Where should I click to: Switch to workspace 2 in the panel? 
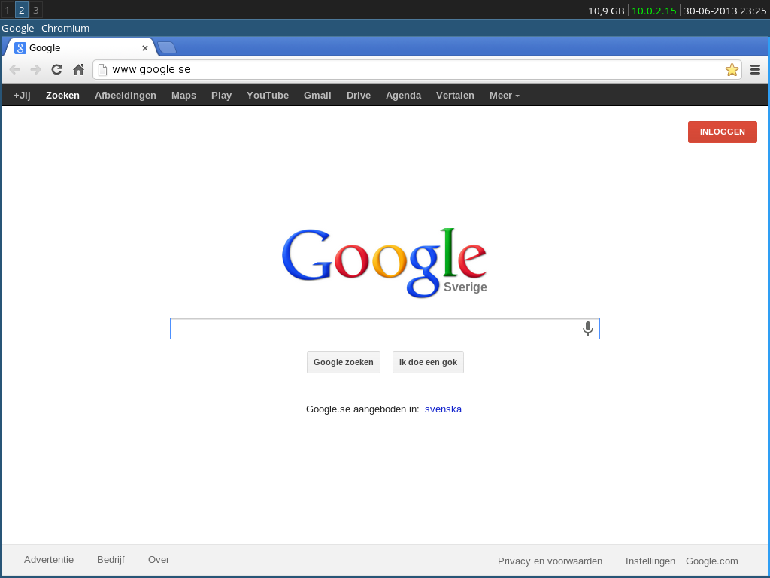[x=21, y=10]
